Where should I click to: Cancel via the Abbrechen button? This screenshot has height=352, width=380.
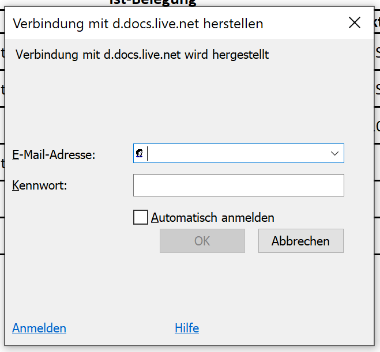301,241
